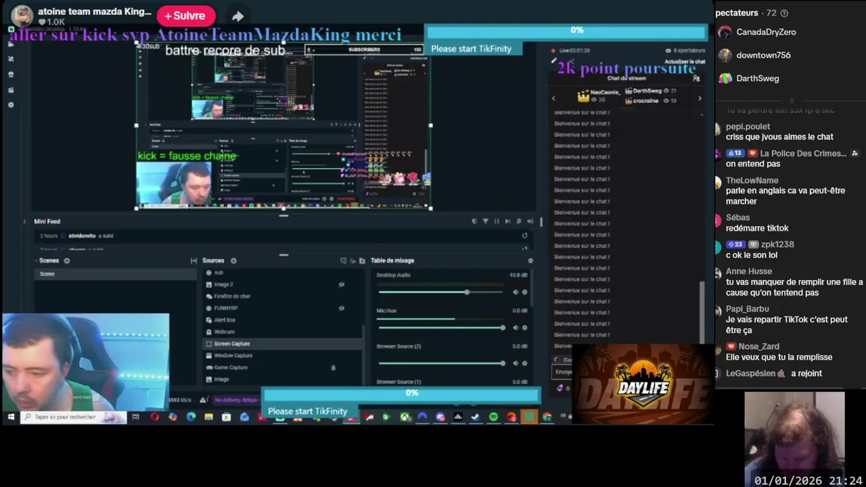This screenshot has width=866, height=487.
Task: Add a new scene with the plus icon
Action: [x=66, y=260]
